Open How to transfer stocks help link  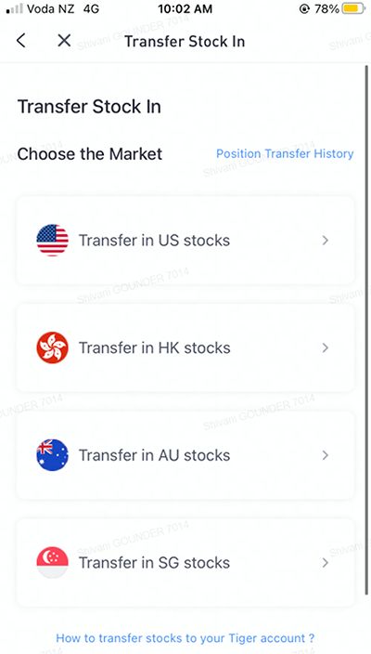coord(185,638)
